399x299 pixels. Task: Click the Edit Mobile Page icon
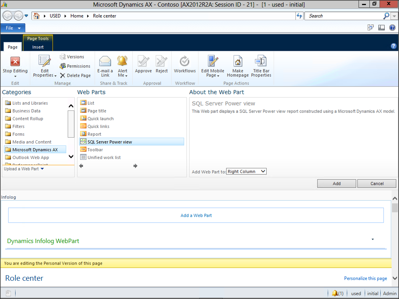[x=212, y=62]
